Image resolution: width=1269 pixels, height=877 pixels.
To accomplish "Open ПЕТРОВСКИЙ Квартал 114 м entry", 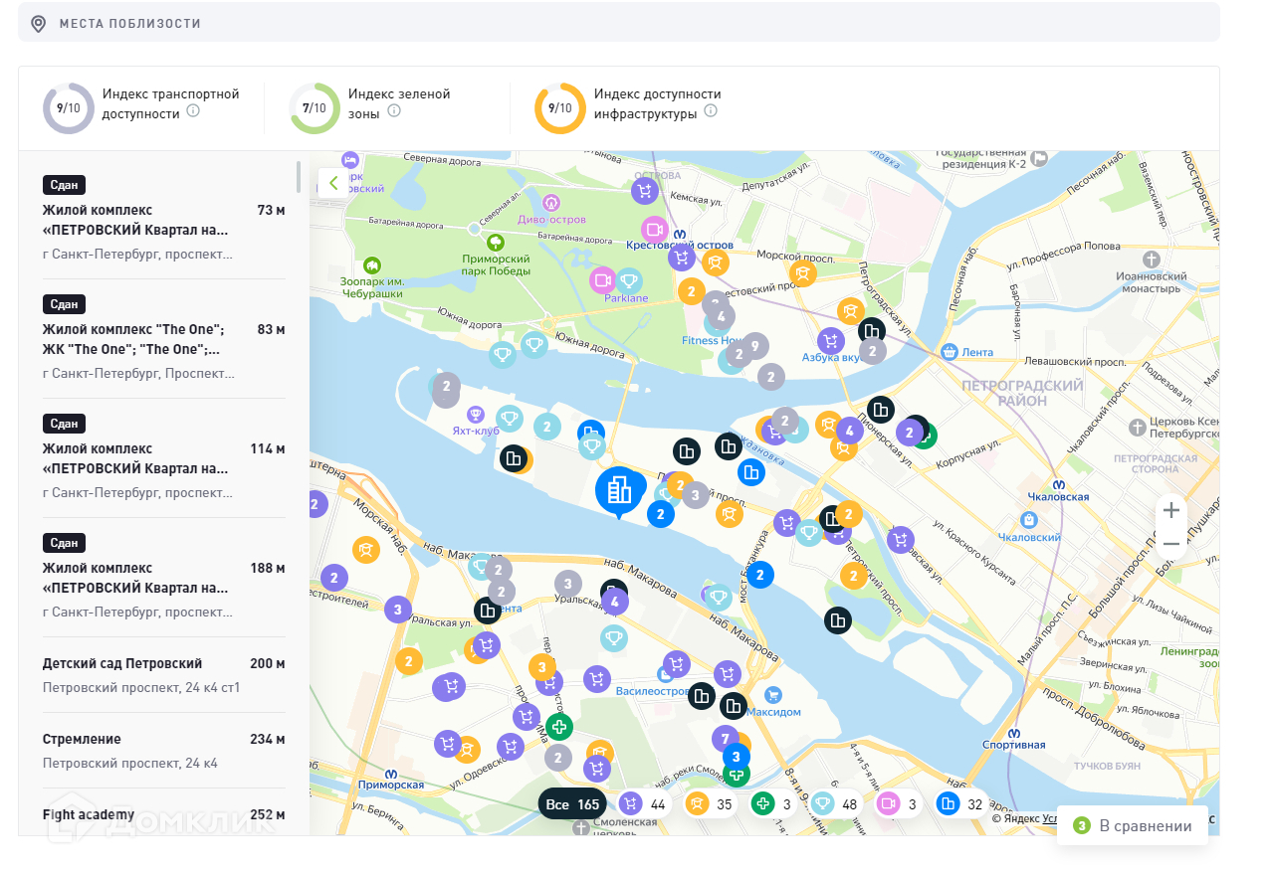I will pyautogui.click(x=164, y=457).
